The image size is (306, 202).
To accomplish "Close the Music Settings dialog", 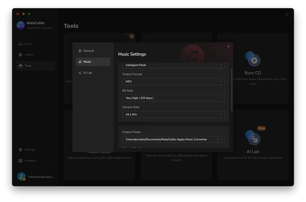I will click(228, 47).
